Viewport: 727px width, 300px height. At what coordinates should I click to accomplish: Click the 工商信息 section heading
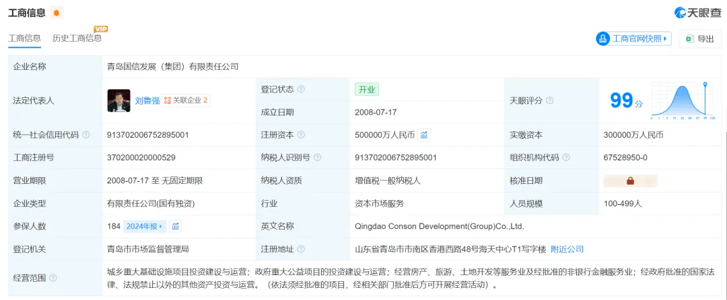(27, 13)
